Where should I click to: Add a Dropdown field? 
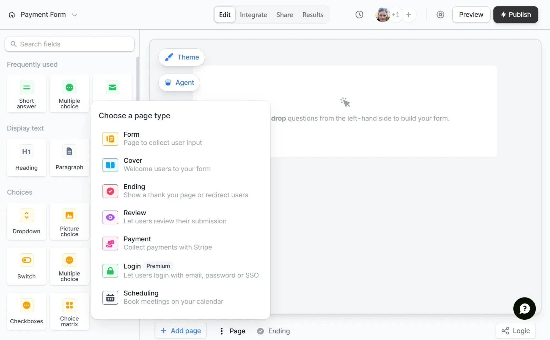(x=26, y=221)
